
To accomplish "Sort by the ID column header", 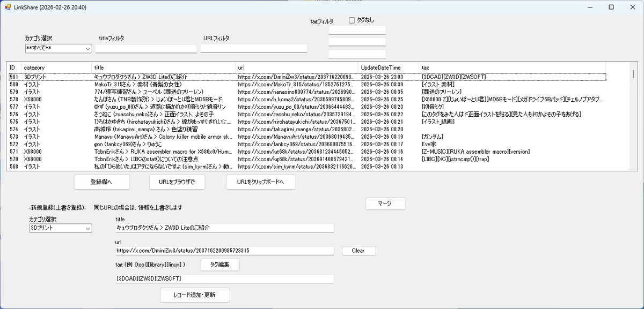I will point(14,67).
